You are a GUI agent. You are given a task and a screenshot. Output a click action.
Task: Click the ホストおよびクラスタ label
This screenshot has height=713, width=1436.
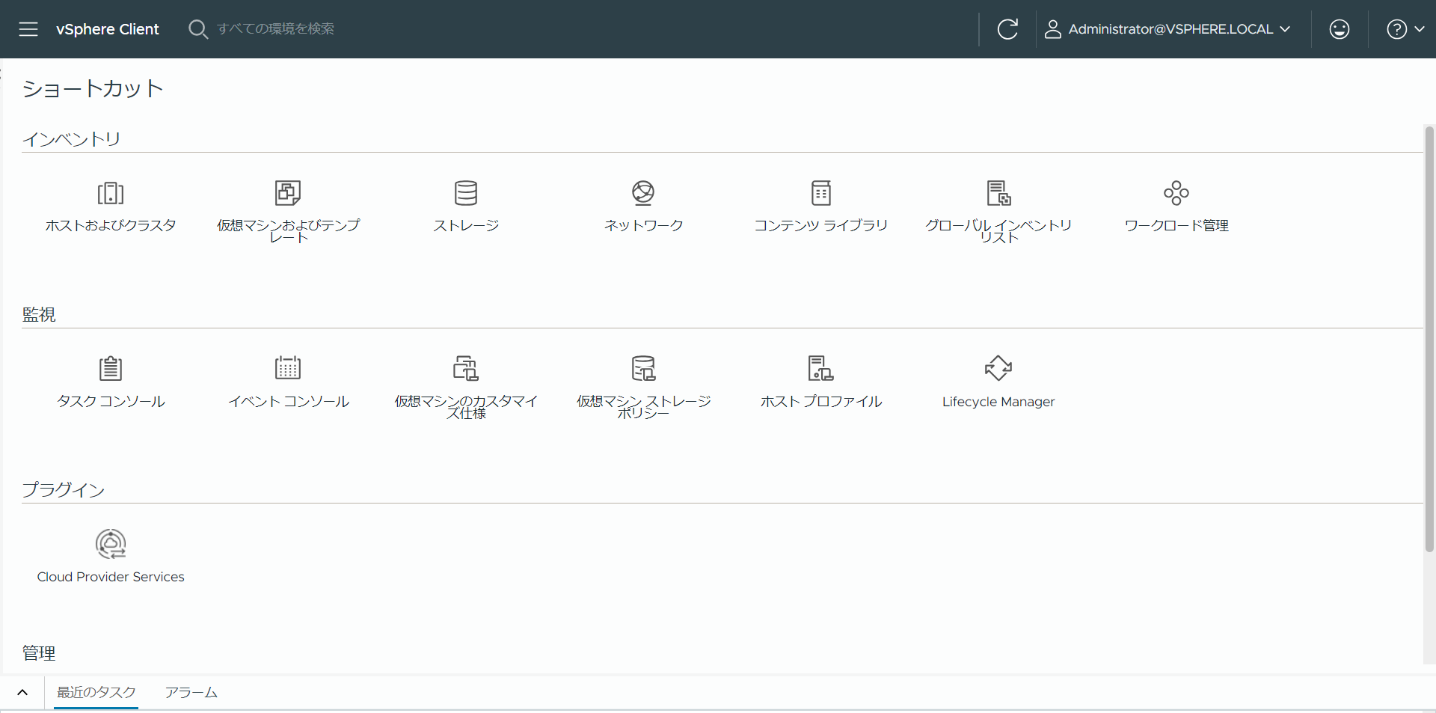(111, 225)
